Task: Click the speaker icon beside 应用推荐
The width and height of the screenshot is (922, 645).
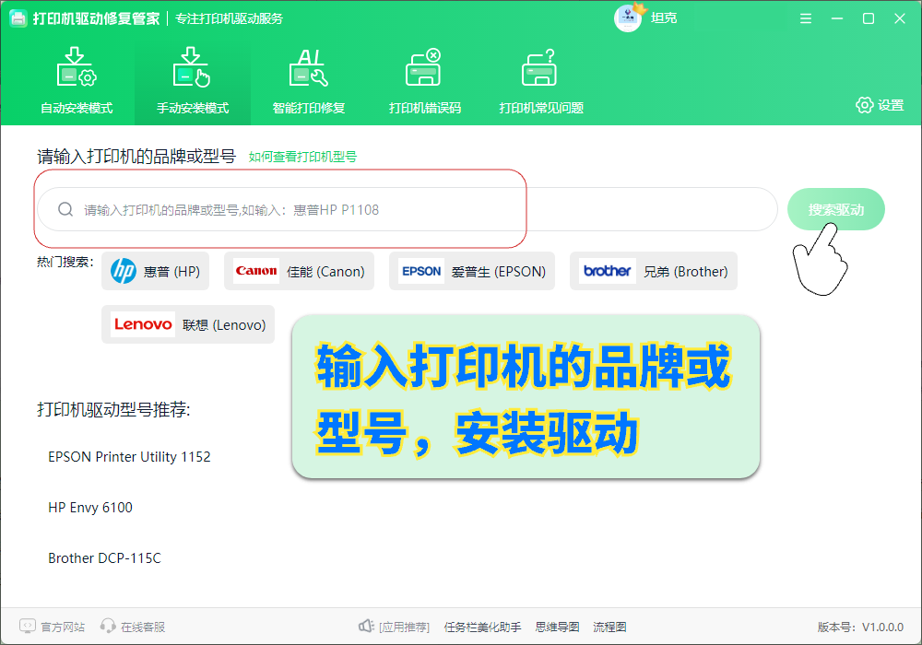Action: click(x=366, y=627)
